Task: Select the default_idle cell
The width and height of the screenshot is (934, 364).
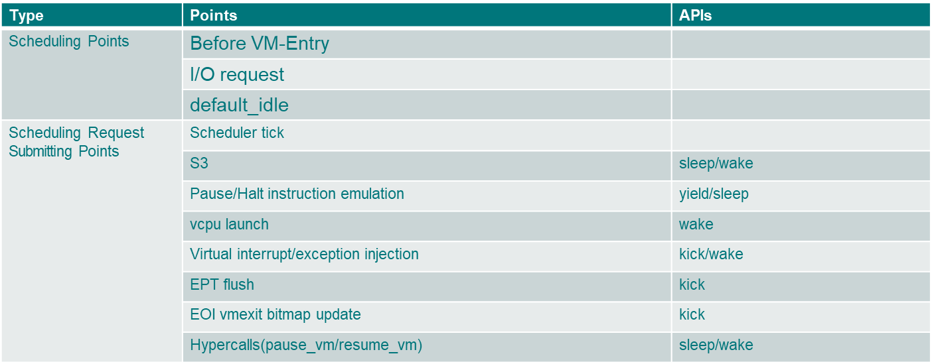Action: (239, 105)
